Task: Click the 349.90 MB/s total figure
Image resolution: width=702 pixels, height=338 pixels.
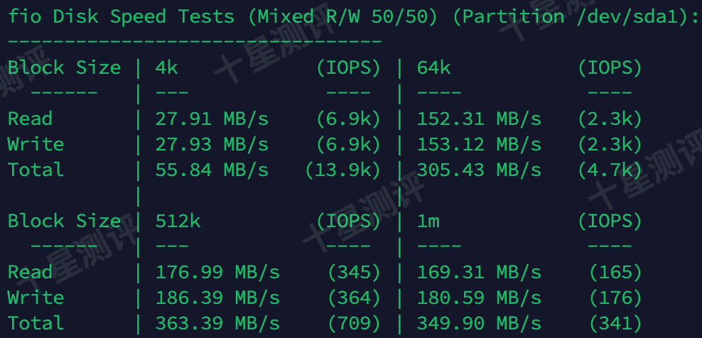Action: (x=479, y=323)
